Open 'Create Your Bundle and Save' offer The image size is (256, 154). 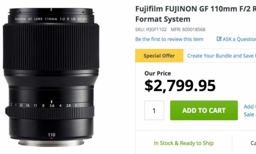(222, 56)
